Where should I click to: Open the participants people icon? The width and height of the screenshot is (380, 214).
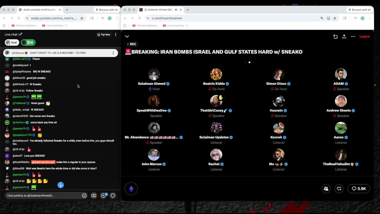pyautogui.click(x=326, y=189)
